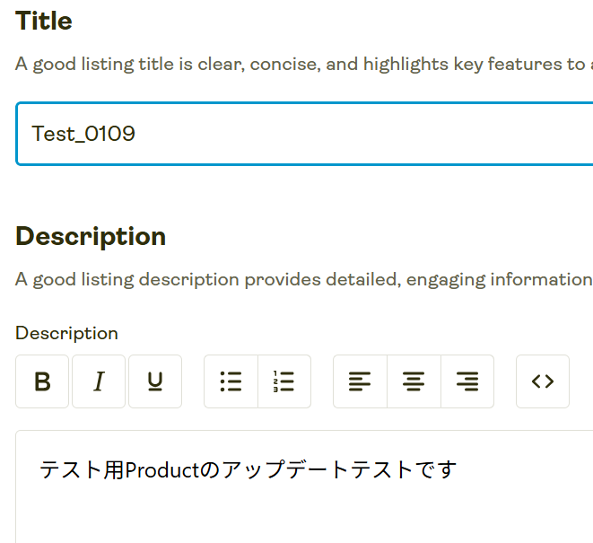Toggle underline formatting button

point(155,381)
